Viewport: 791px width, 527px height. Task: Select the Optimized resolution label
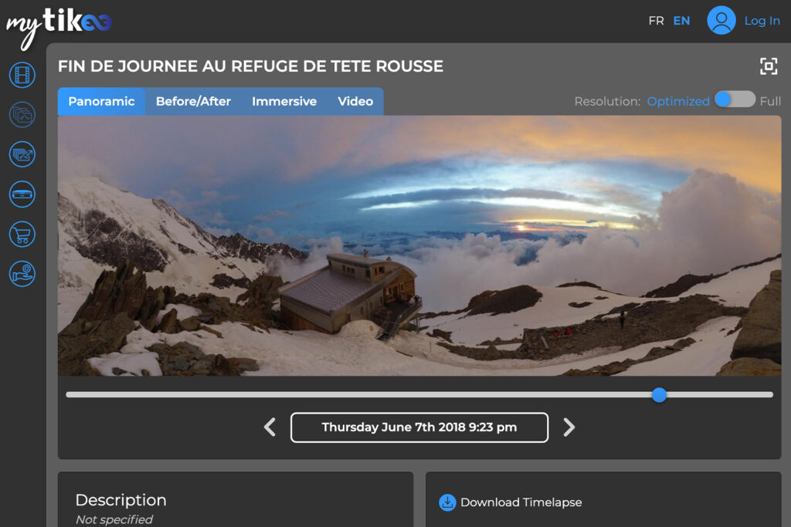678,101
